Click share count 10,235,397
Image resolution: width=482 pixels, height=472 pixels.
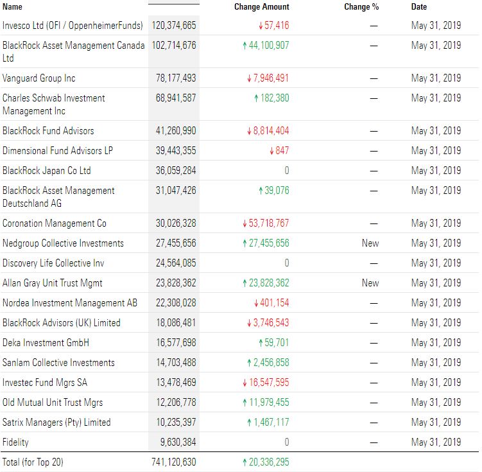[176, 423]
